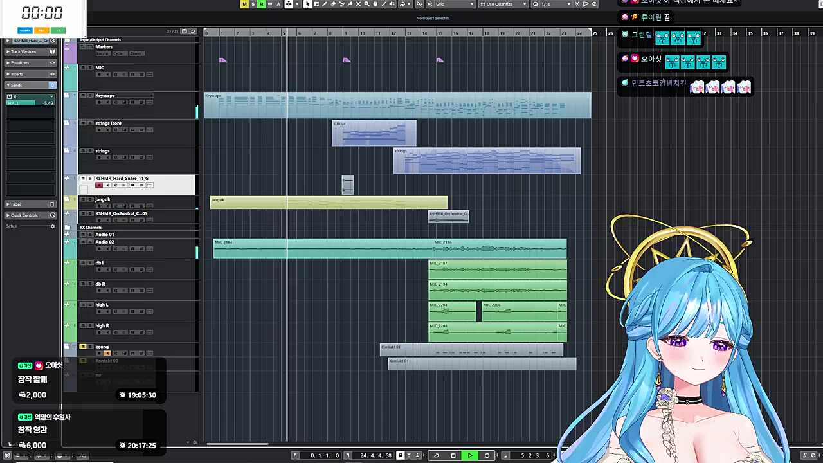This screenshot has width=823, height=463.
Task: Click the green Play button in transport
Action: tap(470, 455)
